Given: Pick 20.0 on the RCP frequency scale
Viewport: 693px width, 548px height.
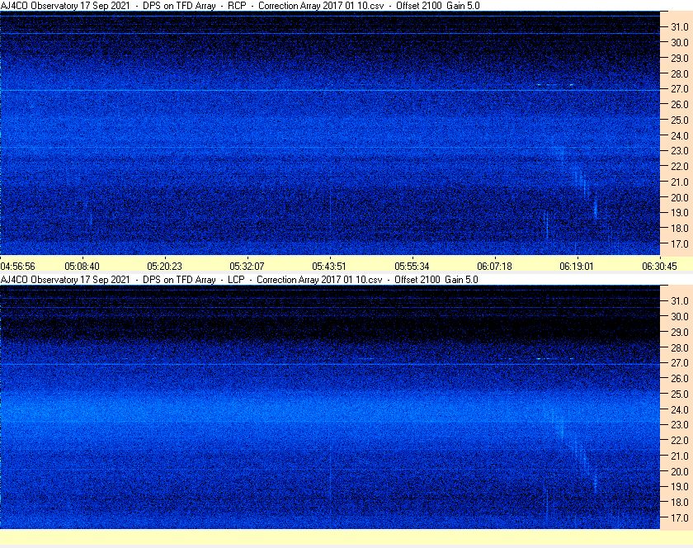Looking at the screenshot, I should [680, 197].
